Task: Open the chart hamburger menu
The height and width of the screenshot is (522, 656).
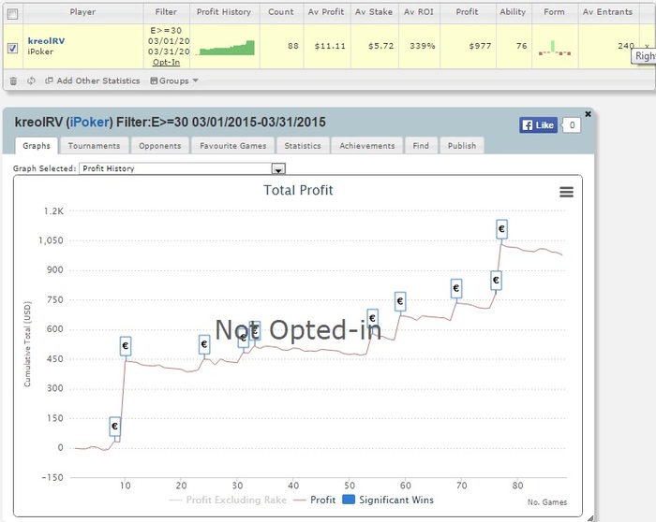Action: (566, 192)
